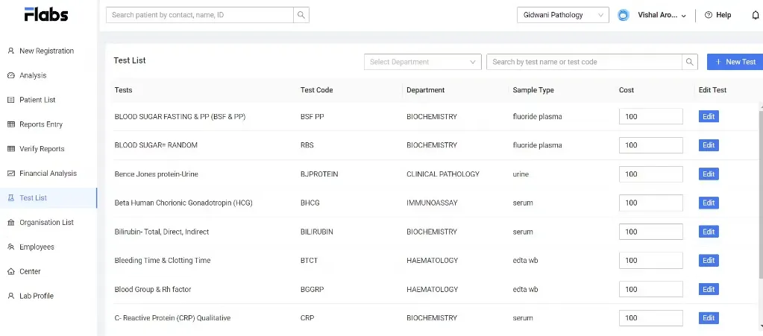Click the cost field for BSF PP

coord(650,117)
